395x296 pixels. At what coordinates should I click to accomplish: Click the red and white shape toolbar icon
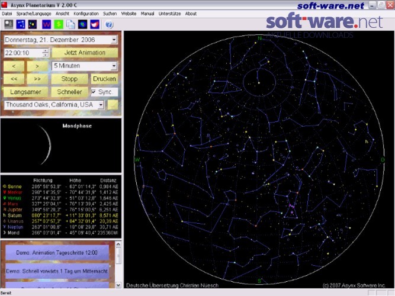(95, 24)
